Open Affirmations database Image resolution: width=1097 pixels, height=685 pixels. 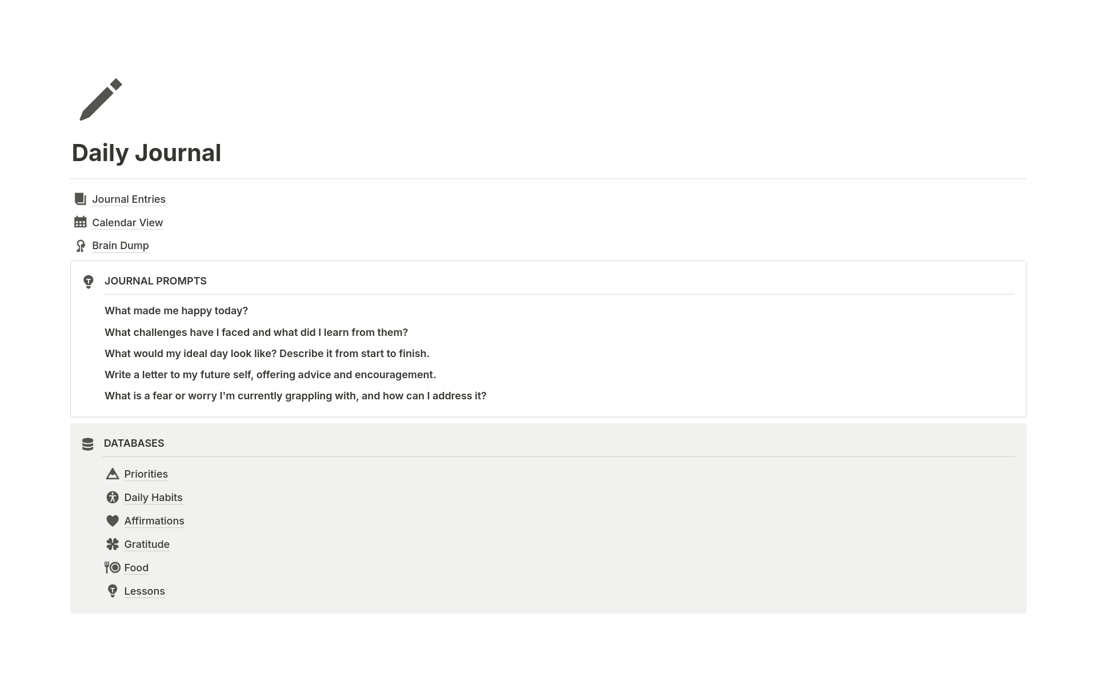154,521
